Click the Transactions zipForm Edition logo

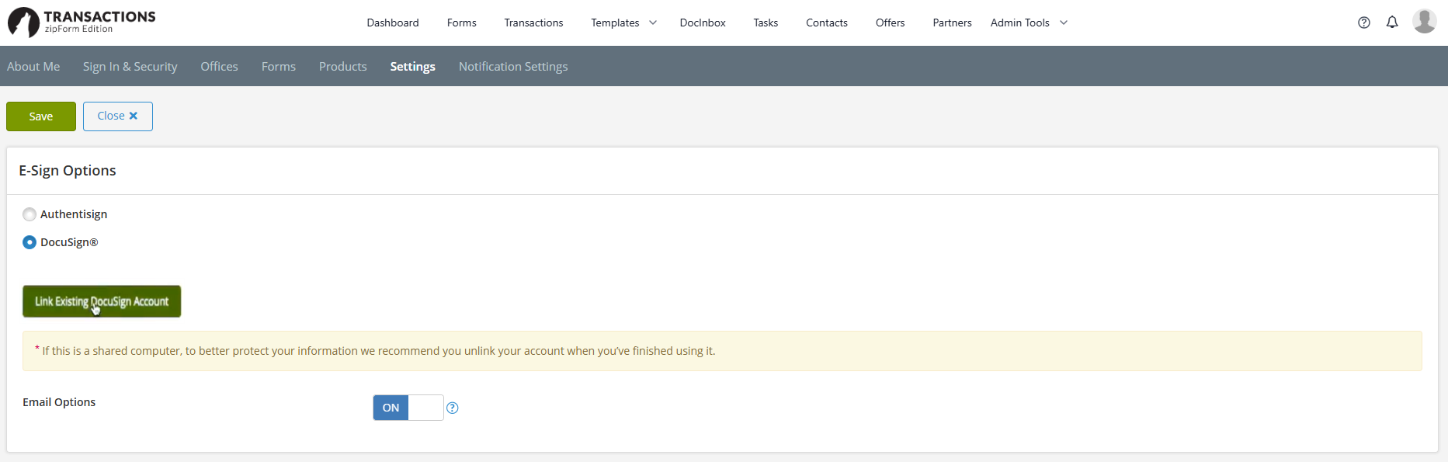pyautogui.click(x=82, y=23)
